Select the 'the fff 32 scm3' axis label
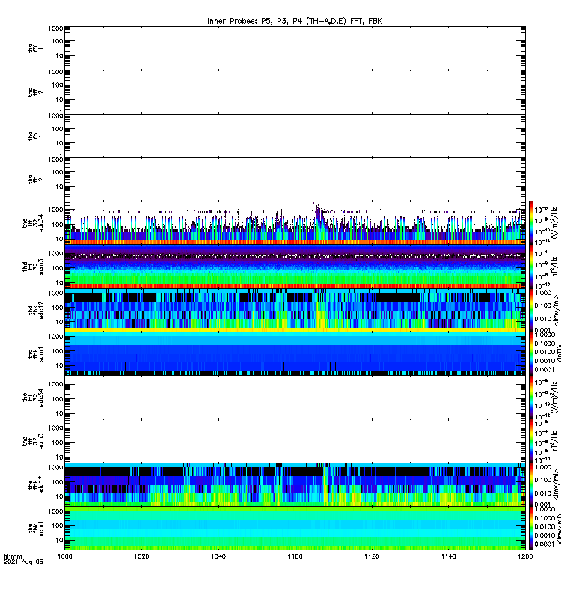561x599 pixels. pyautogui.click(x=33, y=441)
